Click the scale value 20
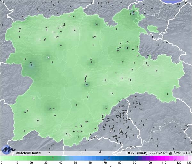The width and height of the screenshot is (192, 167). point(31,163)
